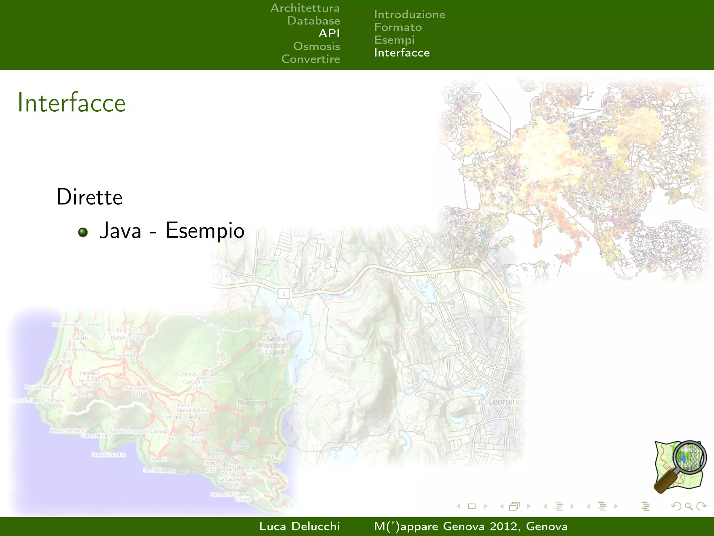Open the Convertire section
Screen dimensions: 714x536
point(311,59)
